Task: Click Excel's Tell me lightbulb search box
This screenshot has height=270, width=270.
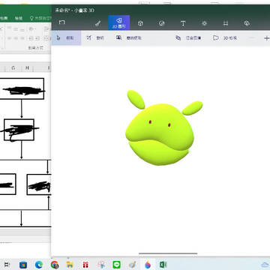Action: (40, 18)
